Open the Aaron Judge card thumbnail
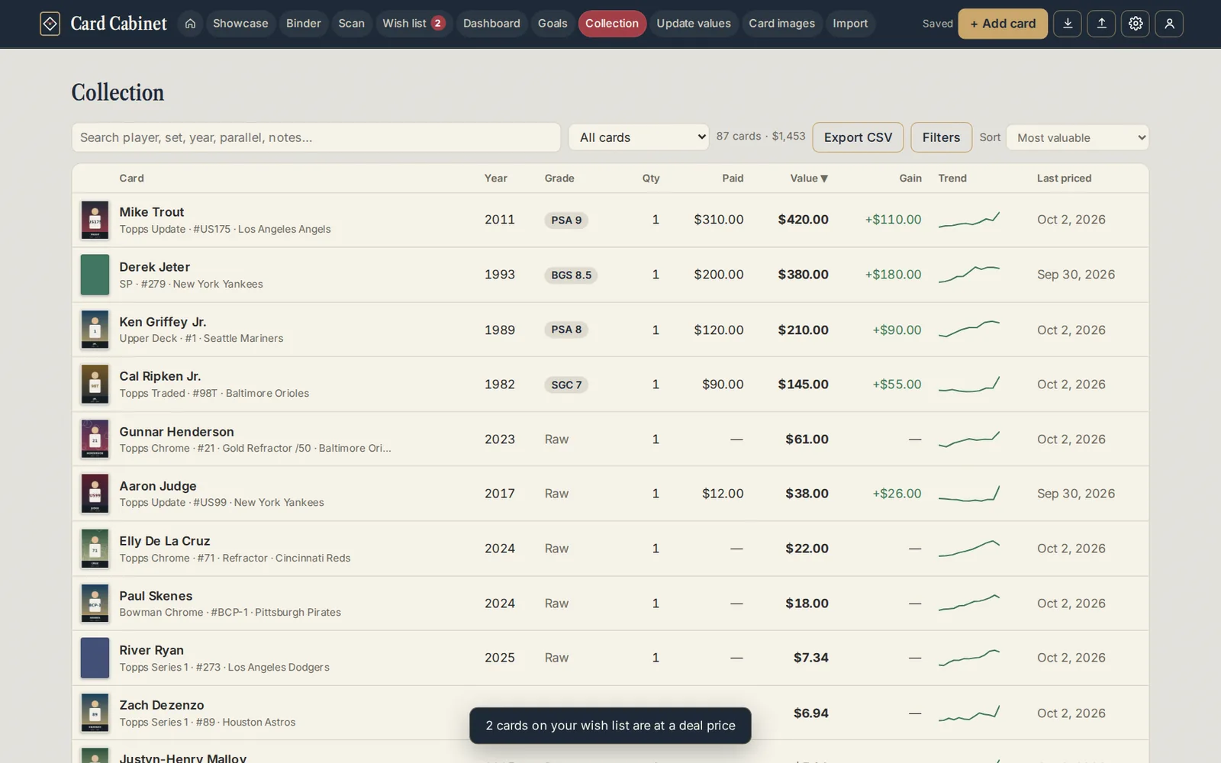1221x763 pixels. coord(95,494)
